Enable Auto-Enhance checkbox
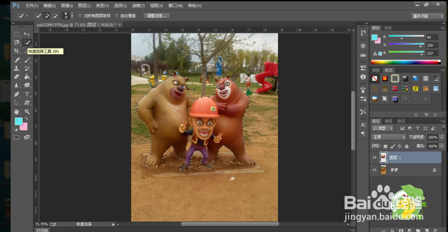448x232 pixels. point(116,16)
